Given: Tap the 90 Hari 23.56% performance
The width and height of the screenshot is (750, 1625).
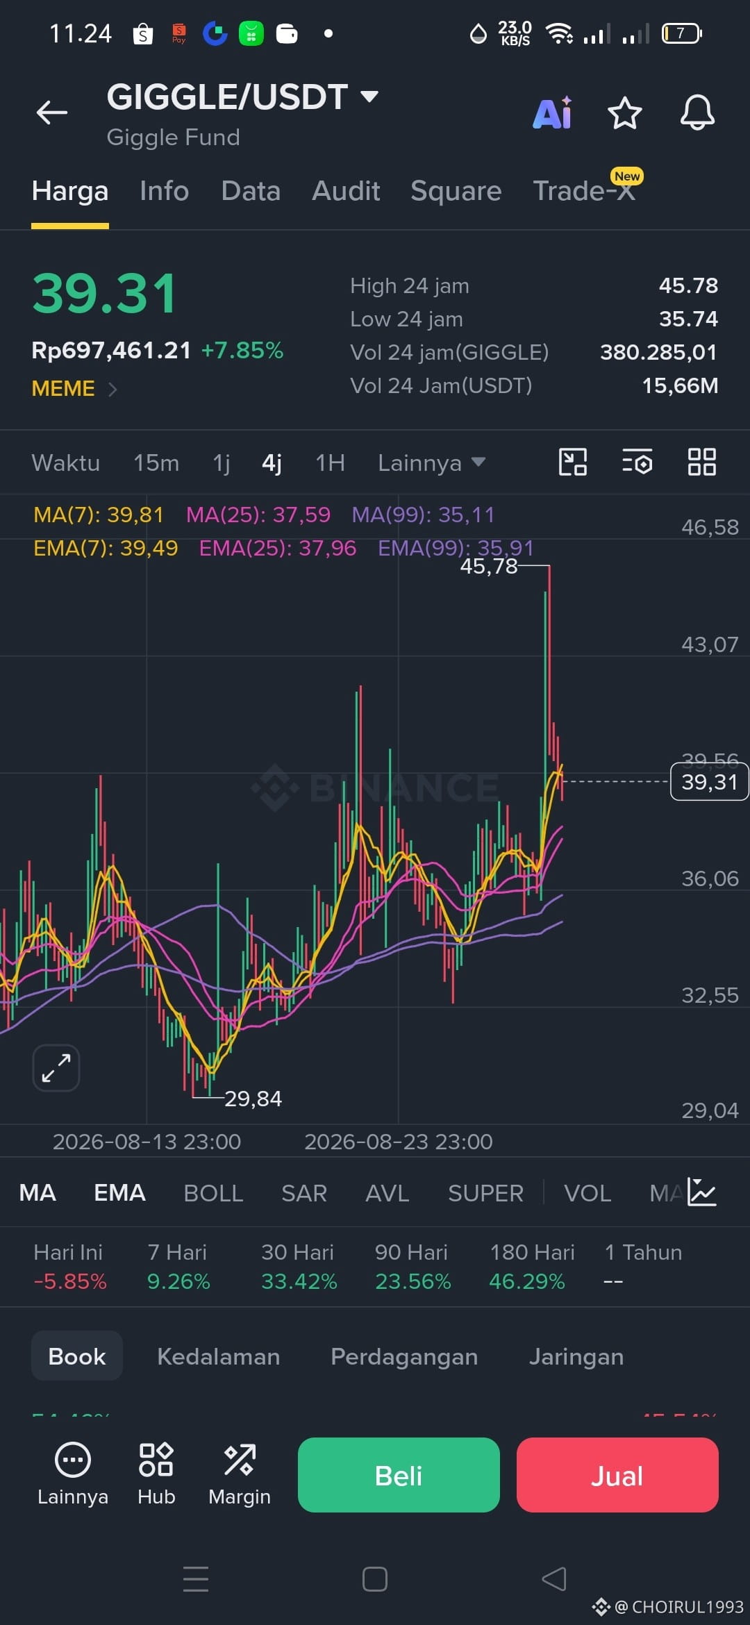Looking at the screenshot, I should pos(412,1267).
